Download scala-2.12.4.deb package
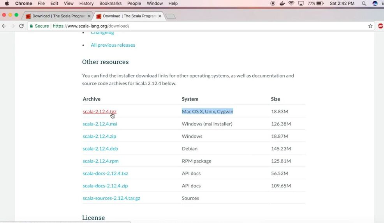This screenshot has height=223, width=384. pyautogui.click(x=100, y=149)
